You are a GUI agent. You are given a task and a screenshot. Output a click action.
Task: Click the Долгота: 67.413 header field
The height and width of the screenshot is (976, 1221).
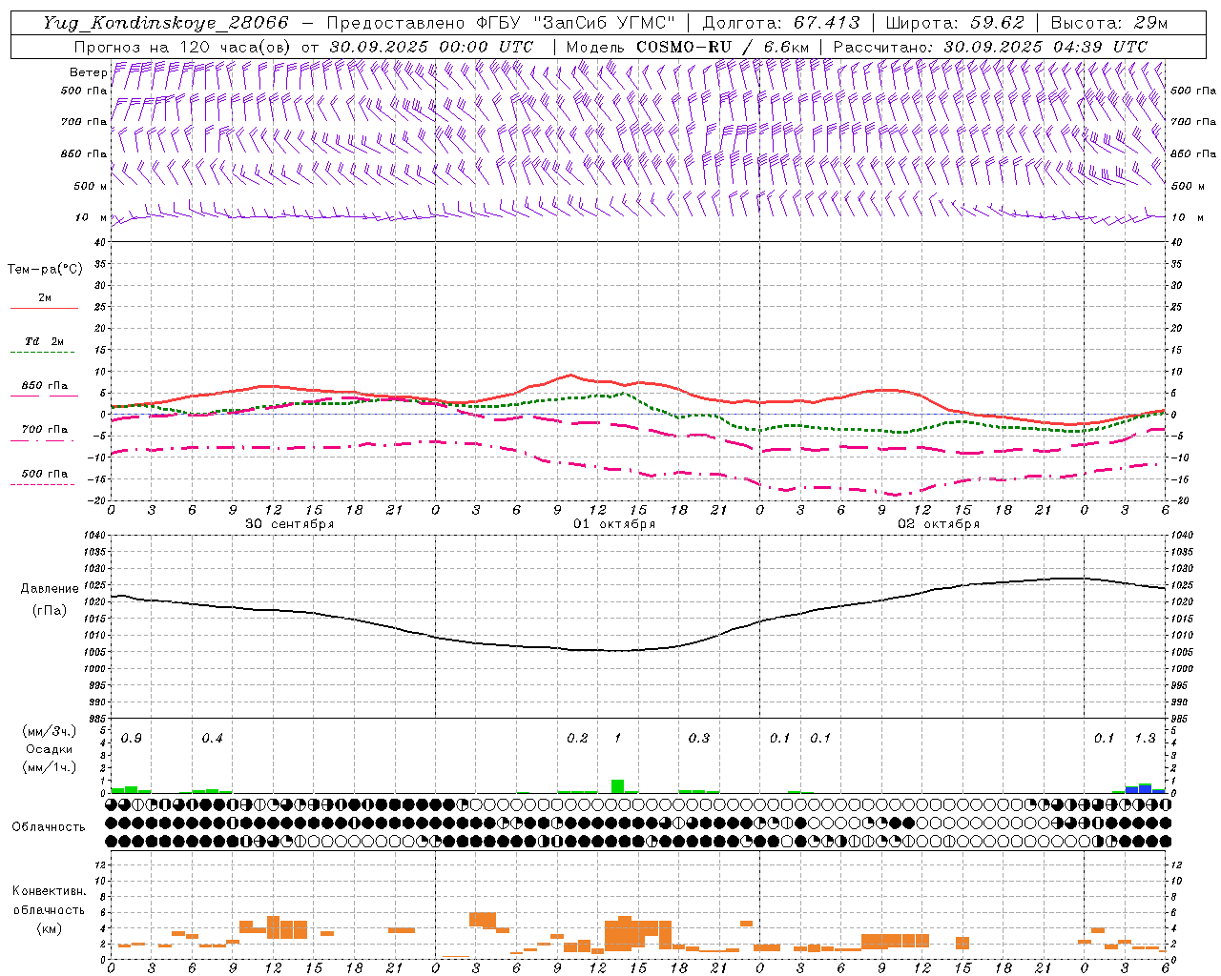[x=781, y=23]
